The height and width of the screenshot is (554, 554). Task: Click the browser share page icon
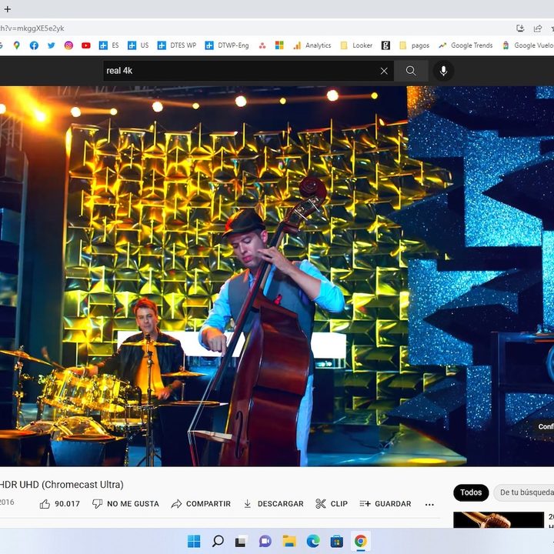(x=538, y=28)
